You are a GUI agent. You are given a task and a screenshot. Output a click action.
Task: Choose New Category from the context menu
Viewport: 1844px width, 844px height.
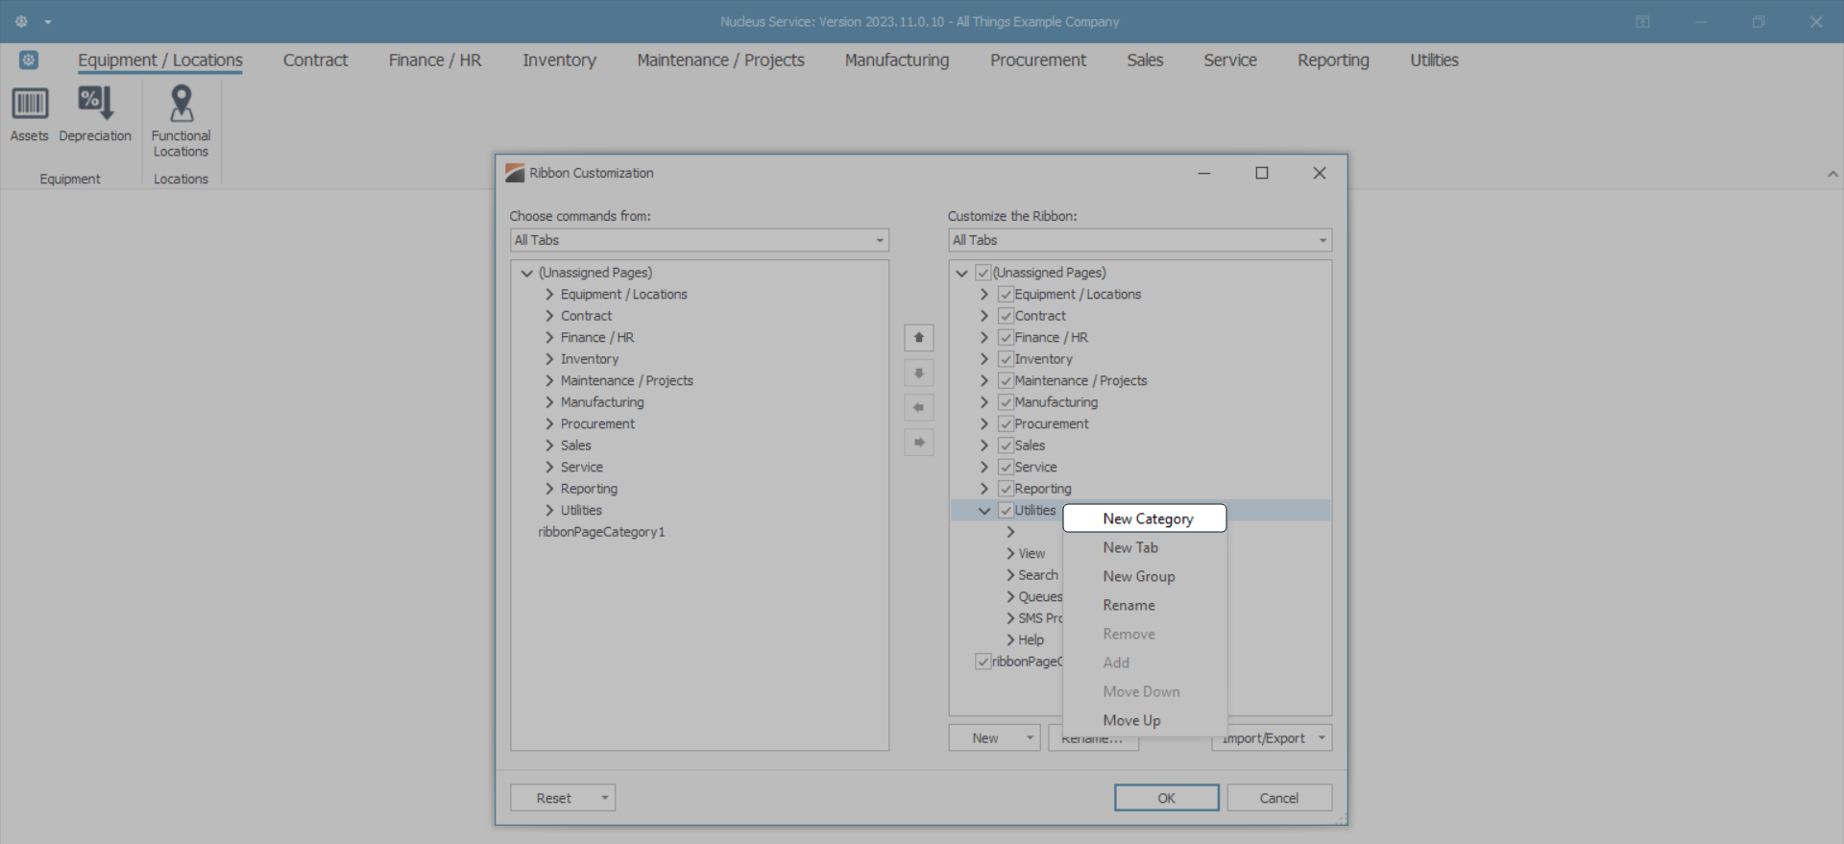click(x=1145, y=518)
